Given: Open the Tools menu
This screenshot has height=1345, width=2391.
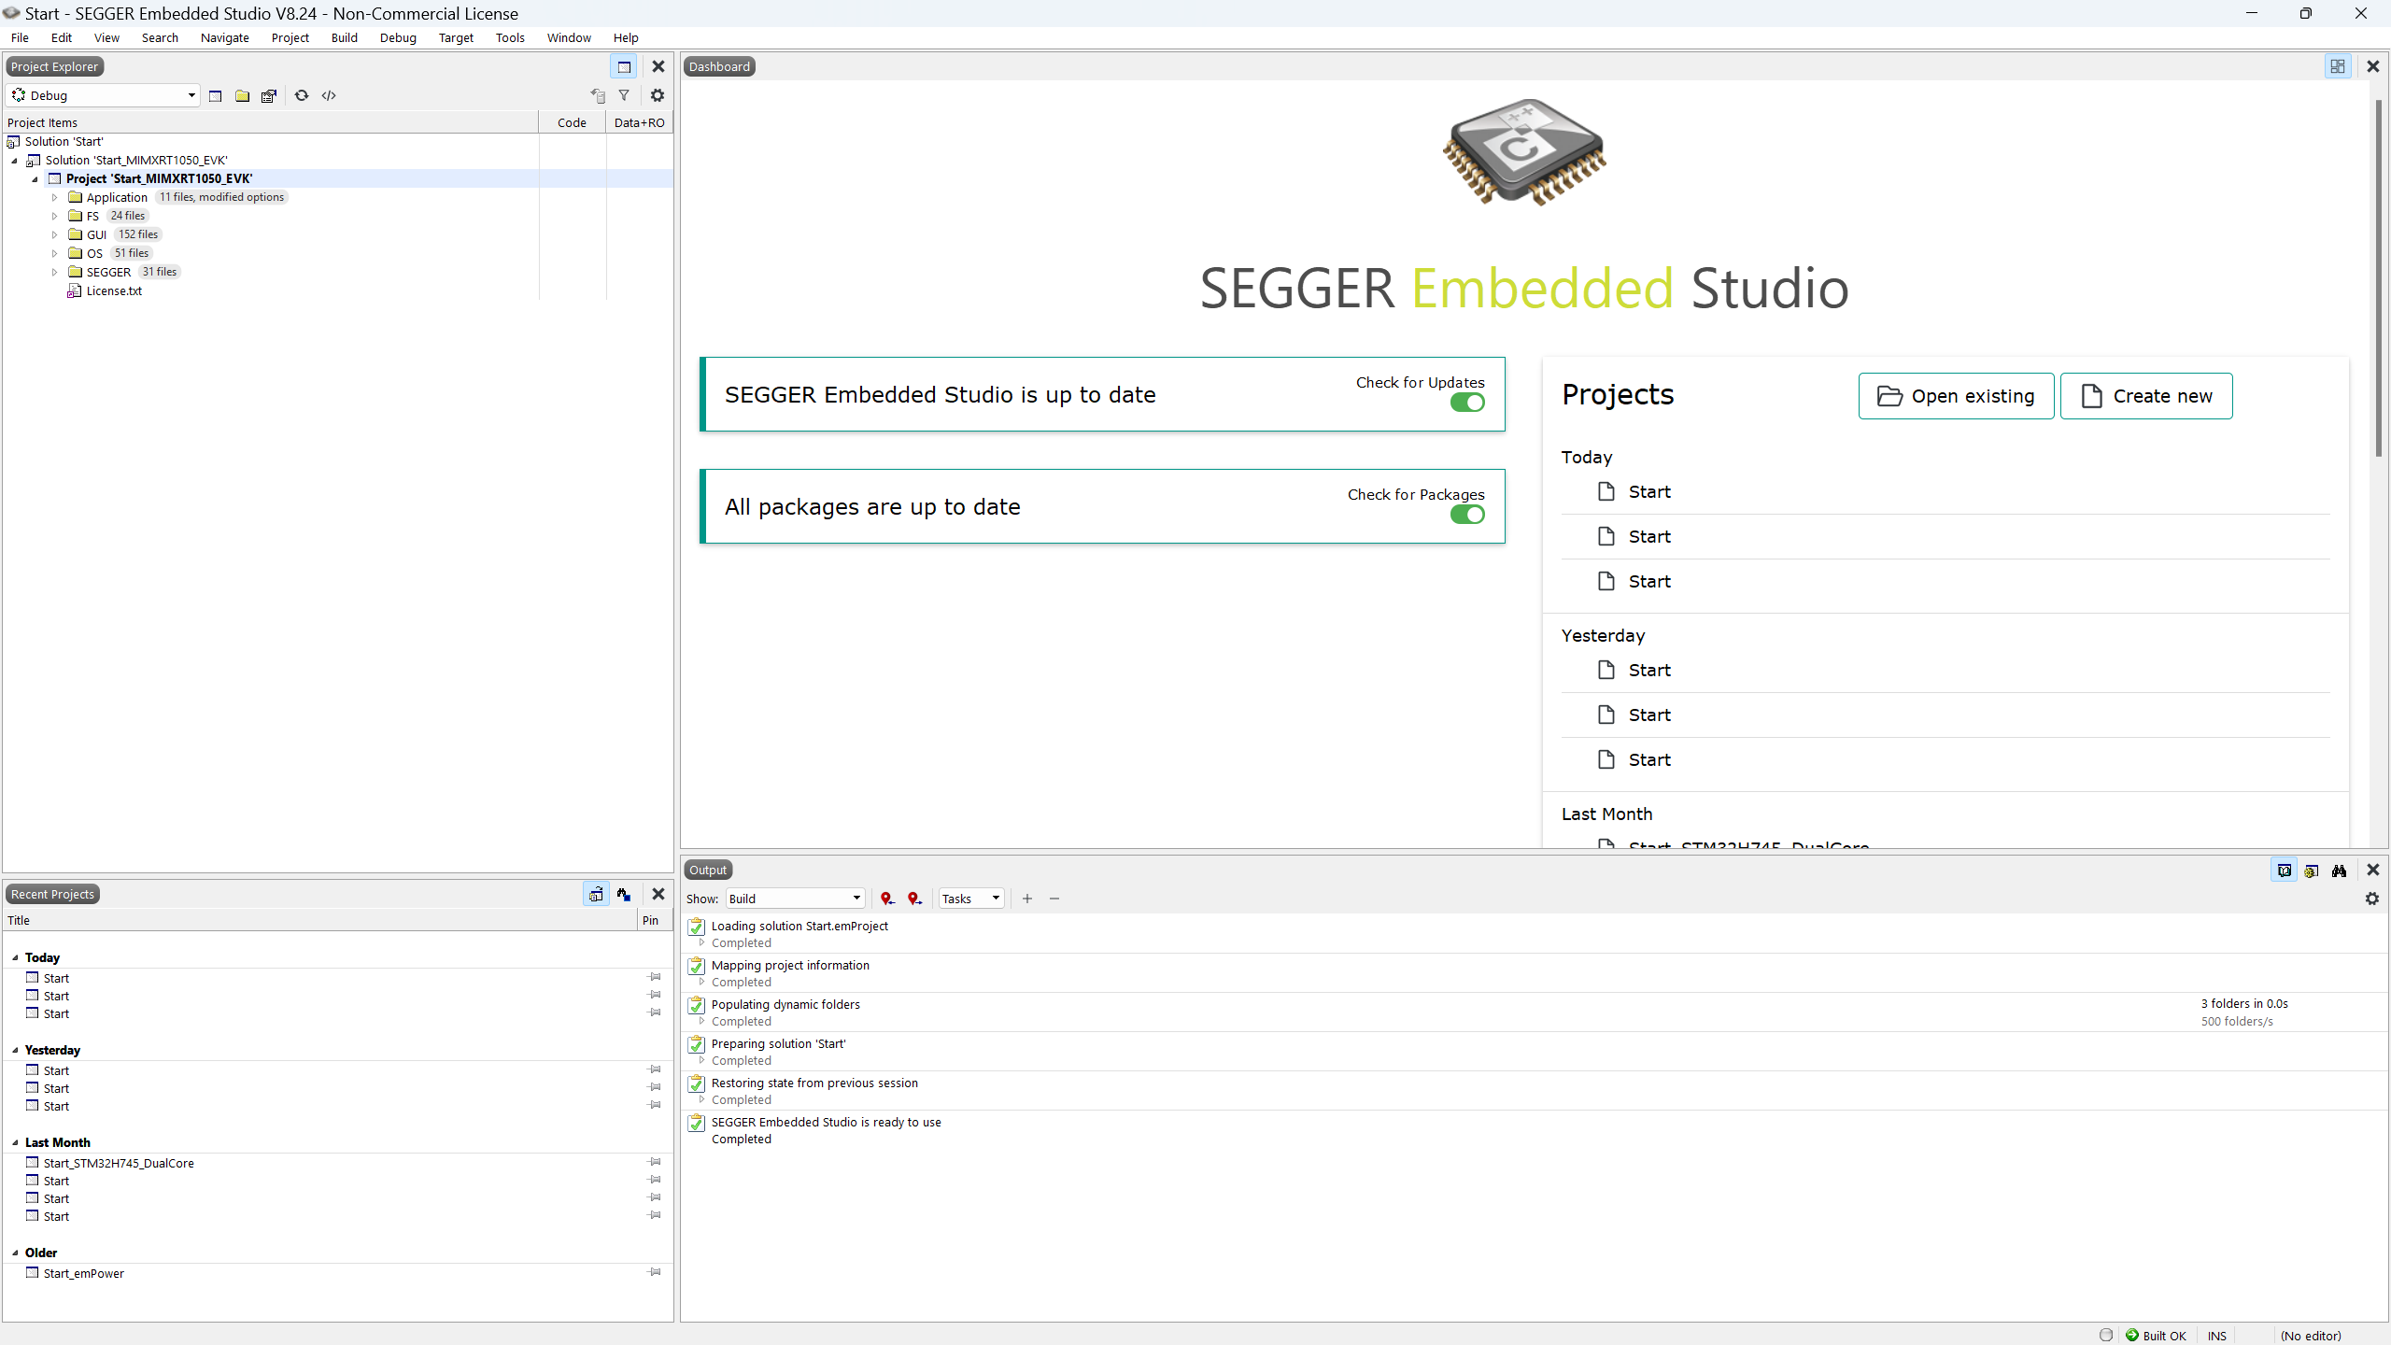Looking at the screenshot, I should [510, 38].
